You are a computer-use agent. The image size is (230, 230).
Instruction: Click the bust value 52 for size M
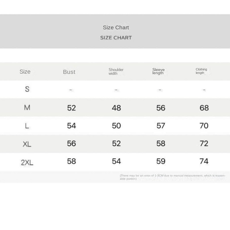(71, 108)
